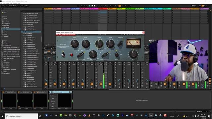
Task: Toggle DPR-402 Mono device activator
Action: pos(50,92)
